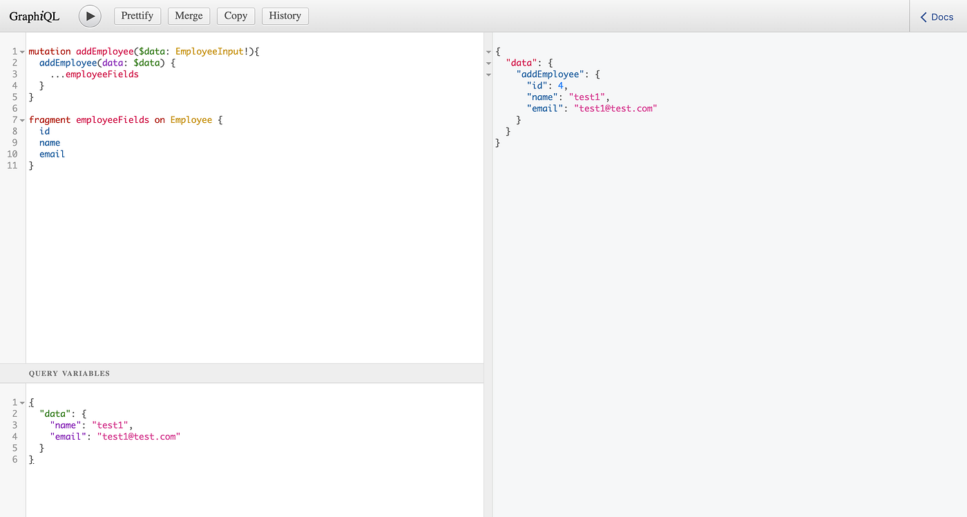Viewport: 967px width, 517px height.
Task: Click the Prettify button
Action: click(137, 15)
